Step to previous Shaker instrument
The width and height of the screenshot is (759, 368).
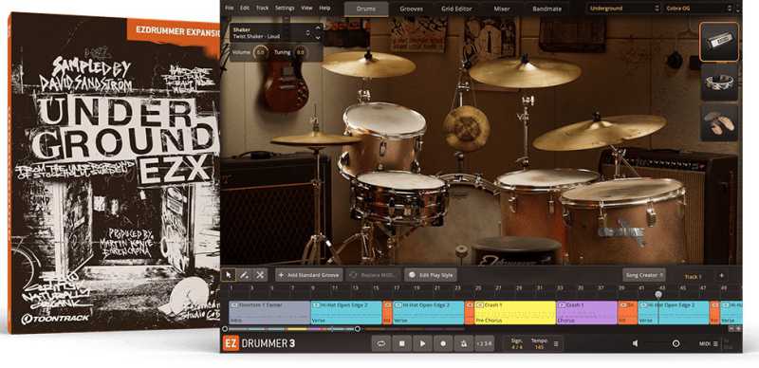pos(318,28)
